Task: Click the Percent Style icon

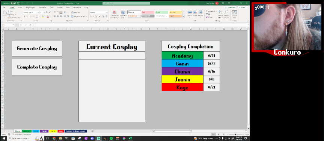Action: tap(96, 16)
